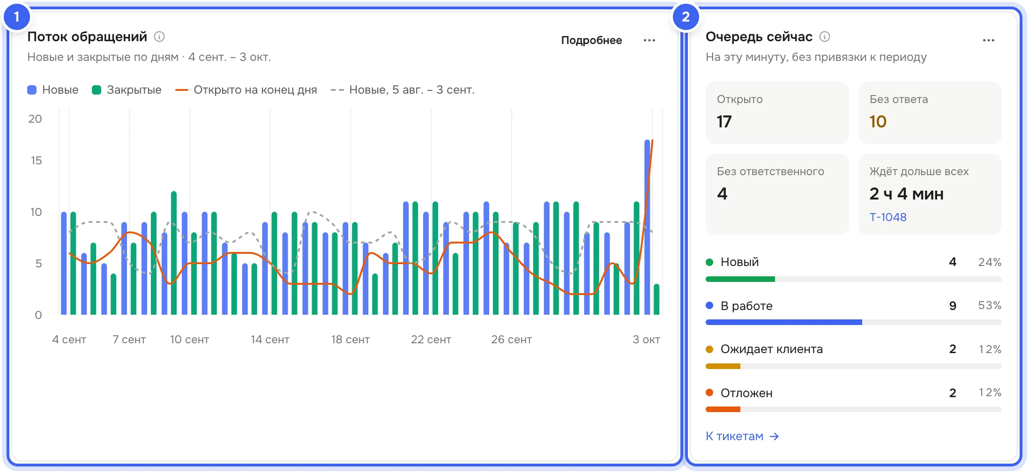Viewport: 1029px width, 473px height.
Task: Select the Без ответа 10 metric tile
Action: tap(930, 113)
